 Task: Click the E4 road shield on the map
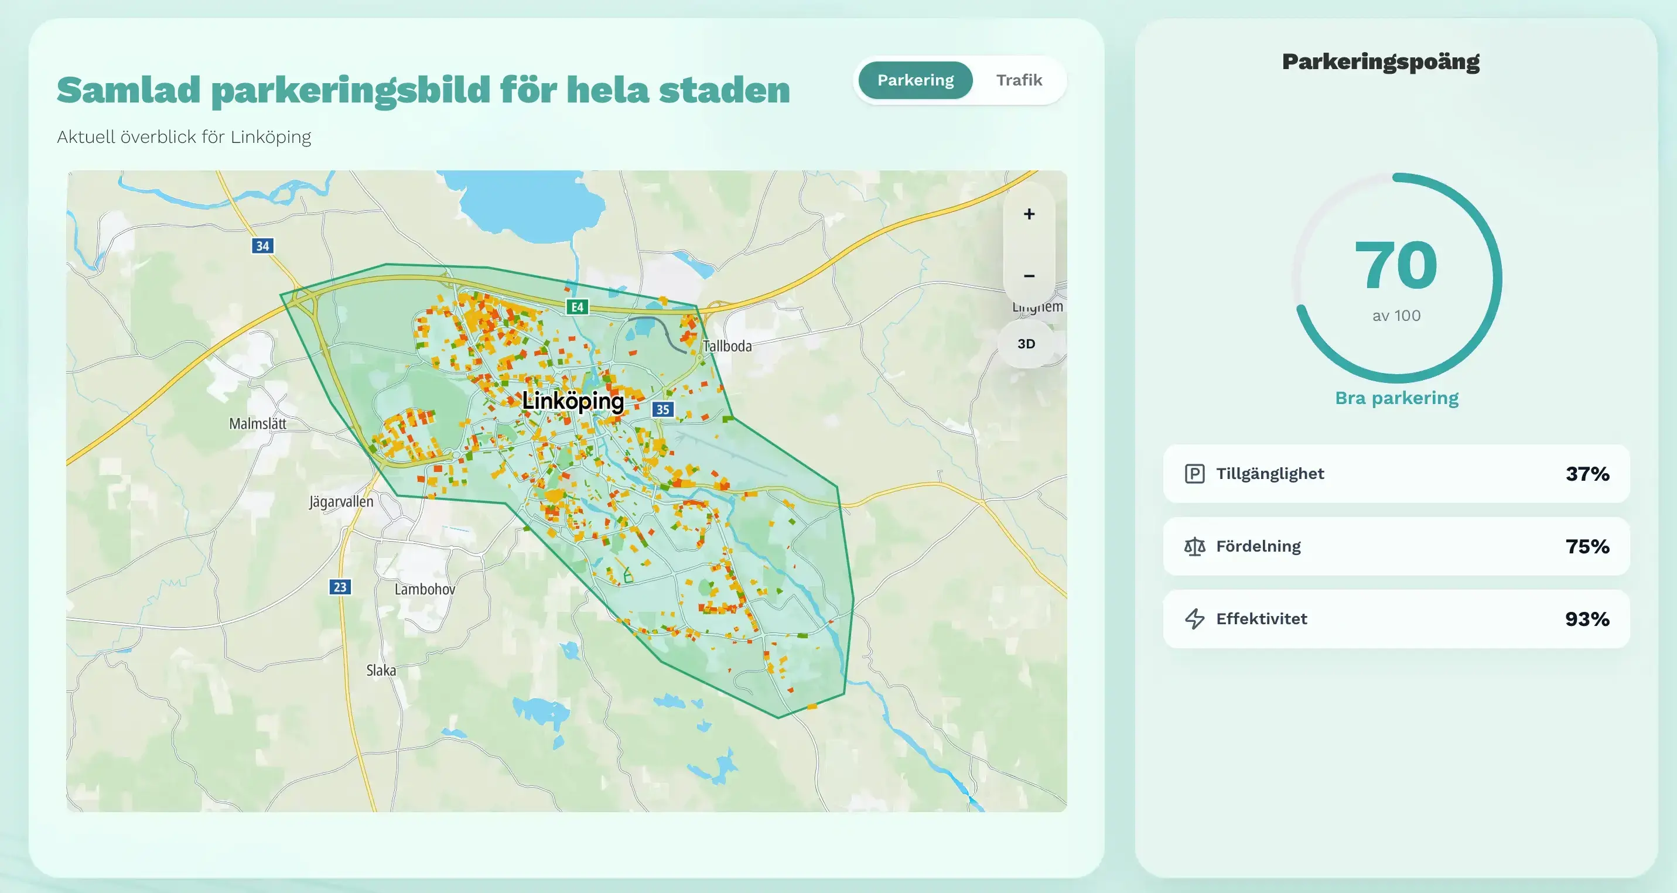pyautogui.click(x=578, y=306)
